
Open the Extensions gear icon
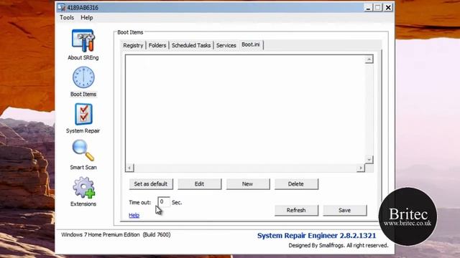(x=83, y=188)
